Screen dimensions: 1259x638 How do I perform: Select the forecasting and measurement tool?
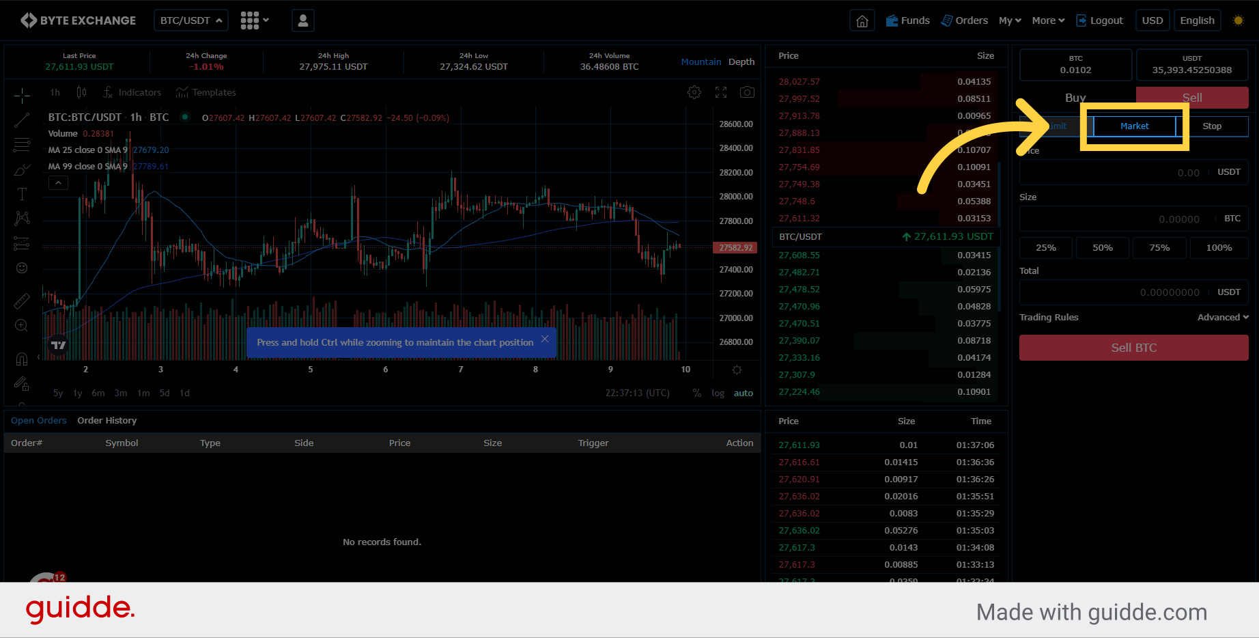22,243
